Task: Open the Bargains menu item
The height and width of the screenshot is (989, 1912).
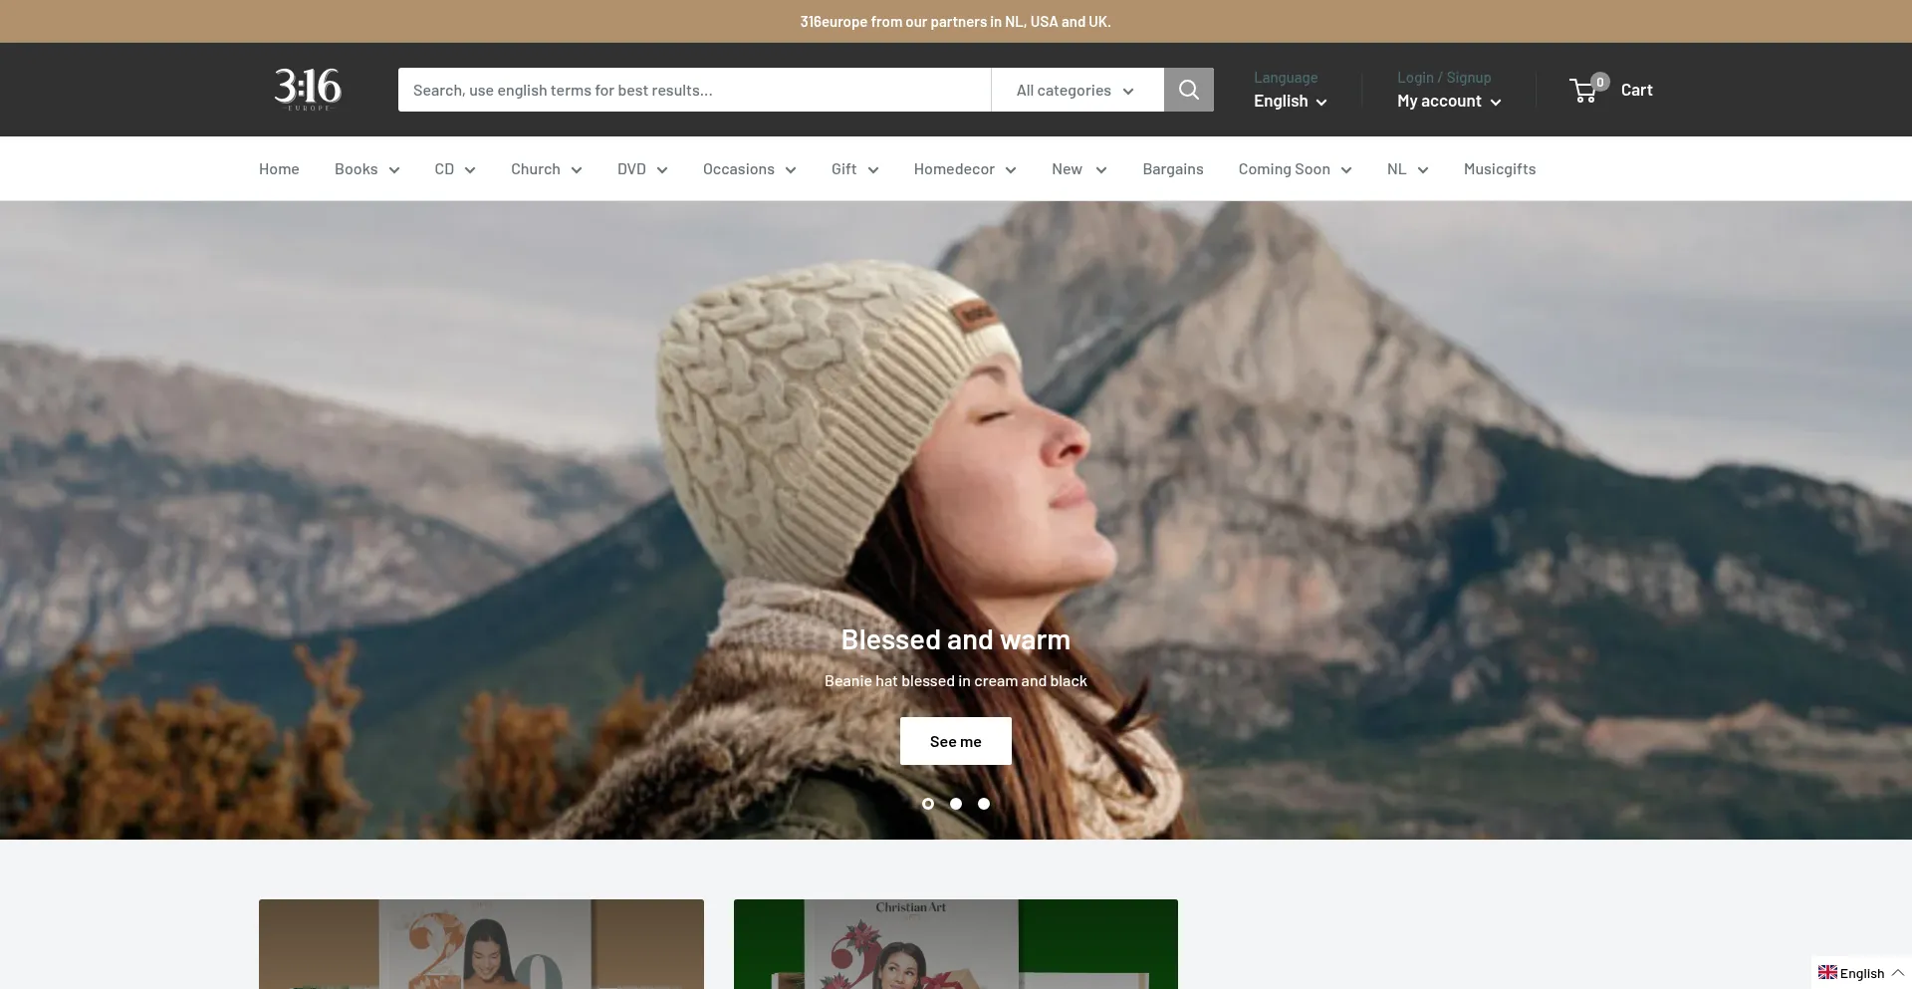Action: click(x=1172, y=169)
